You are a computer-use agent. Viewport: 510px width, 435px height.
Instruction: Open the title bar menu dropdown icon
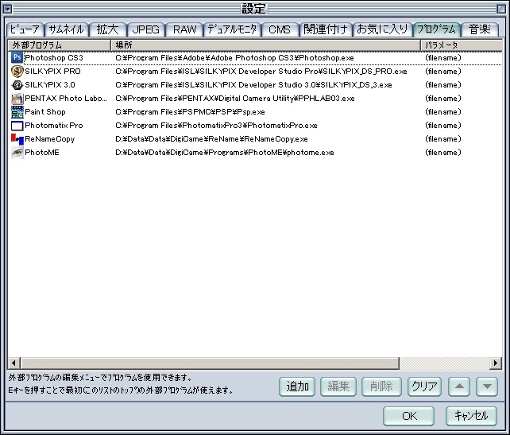[7, 9]
